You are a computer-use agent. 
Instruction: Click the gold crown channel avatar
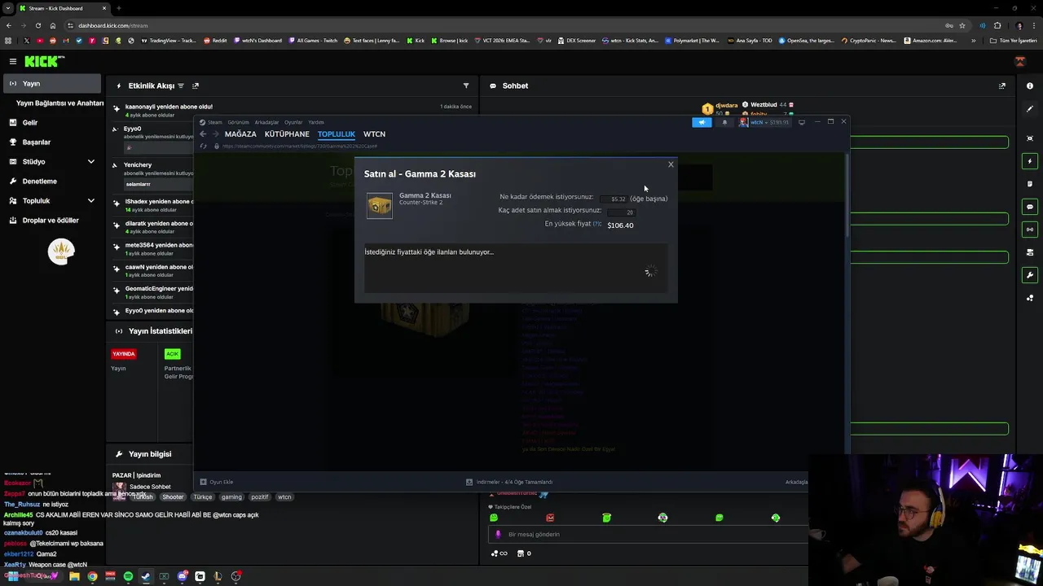(x=61, y=251)
